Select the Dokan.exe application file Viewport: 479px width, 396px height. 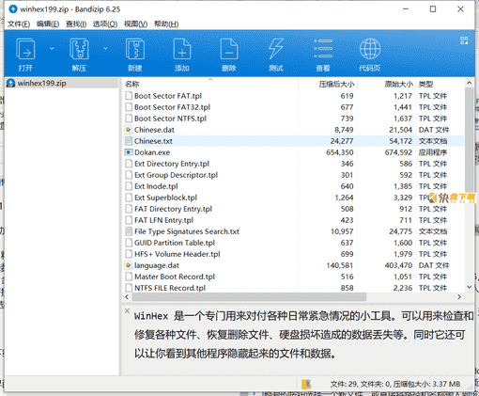[x=294, y=152]
